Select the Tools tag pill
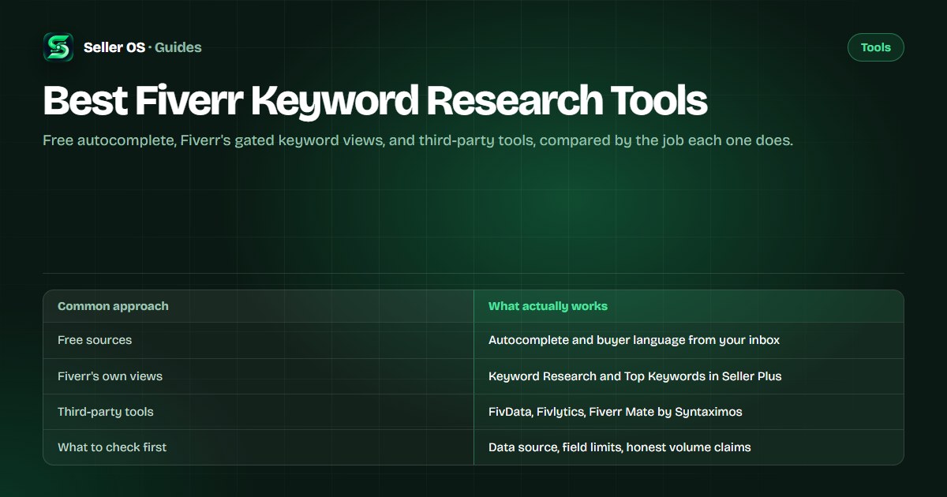The width and height of the screenshot is (947, 497). point(875,47)
